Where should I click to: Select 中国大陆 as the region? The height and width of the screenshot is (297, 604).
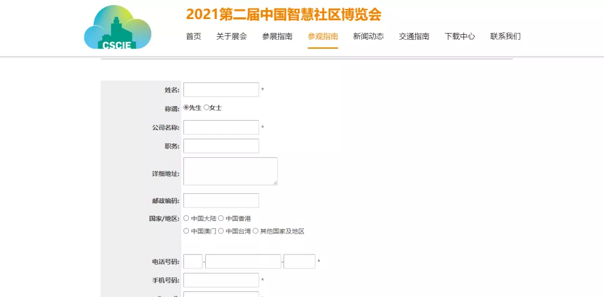point(187,218)
